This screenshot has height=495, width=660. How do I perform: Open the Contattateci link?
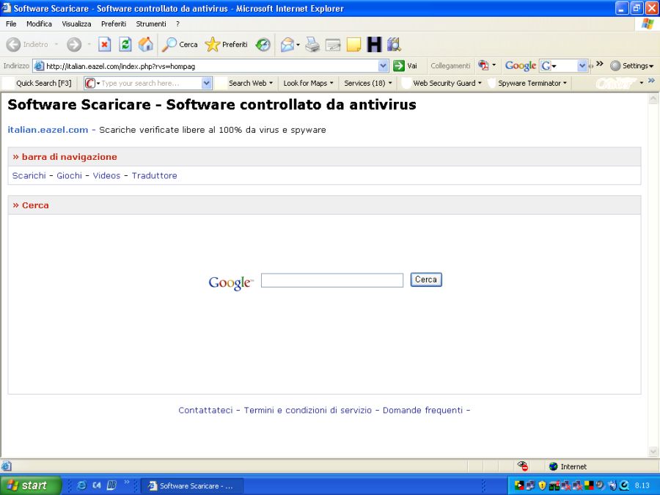[205, 410]
